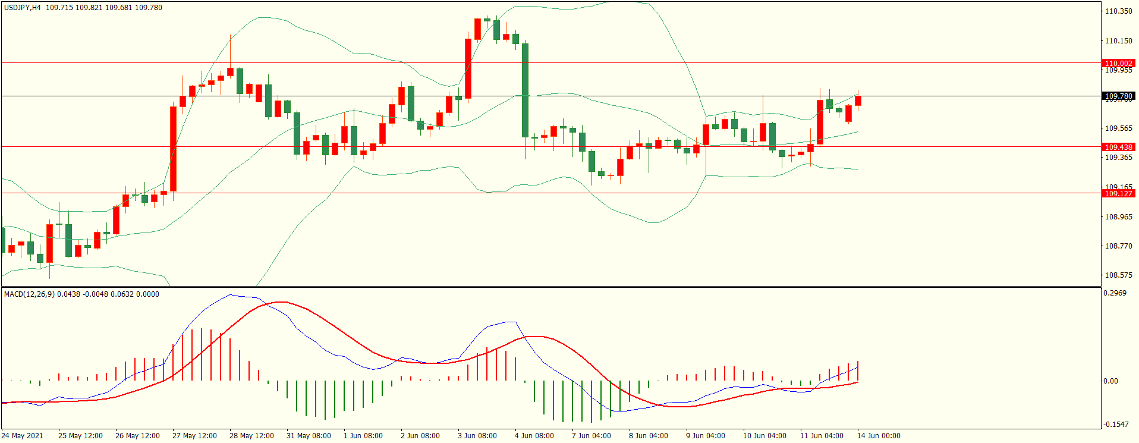Click the 8 Jun 04:00 time label
This screenshot has height=443, width=1139.
649,436
